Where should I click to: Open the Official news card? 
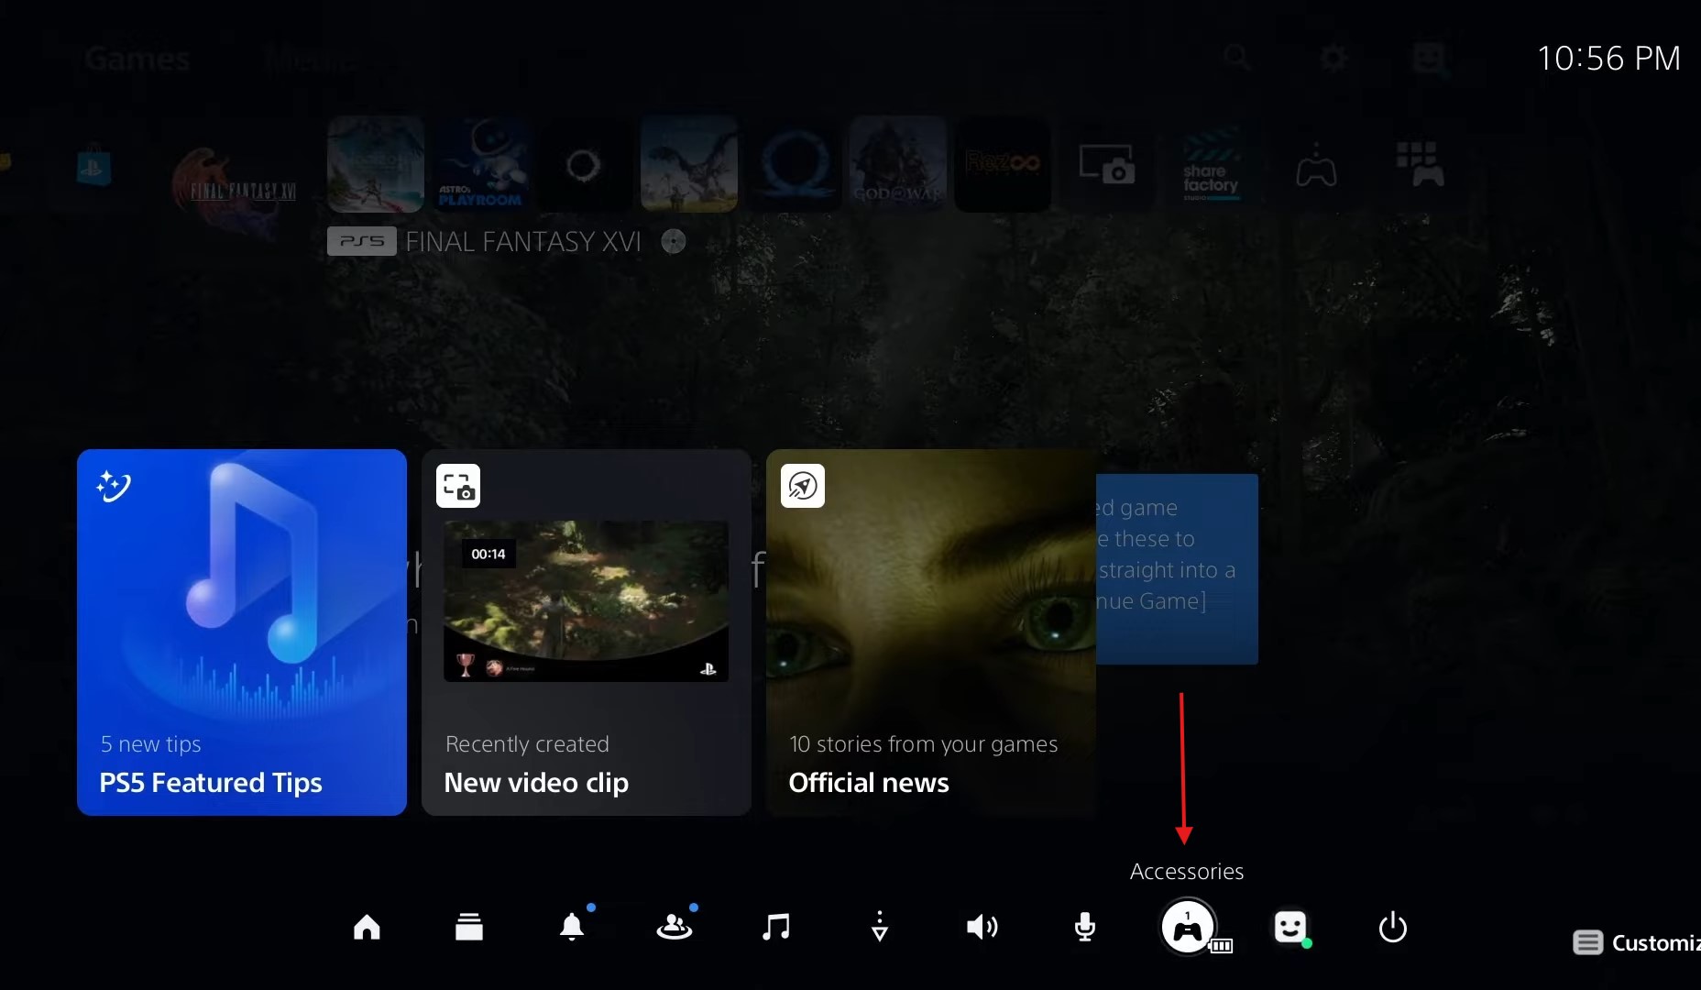tap(931, 632)
